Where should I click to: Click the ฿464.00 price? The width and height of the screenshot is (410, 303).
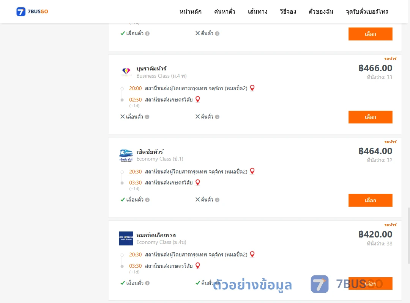click(375, 151)
